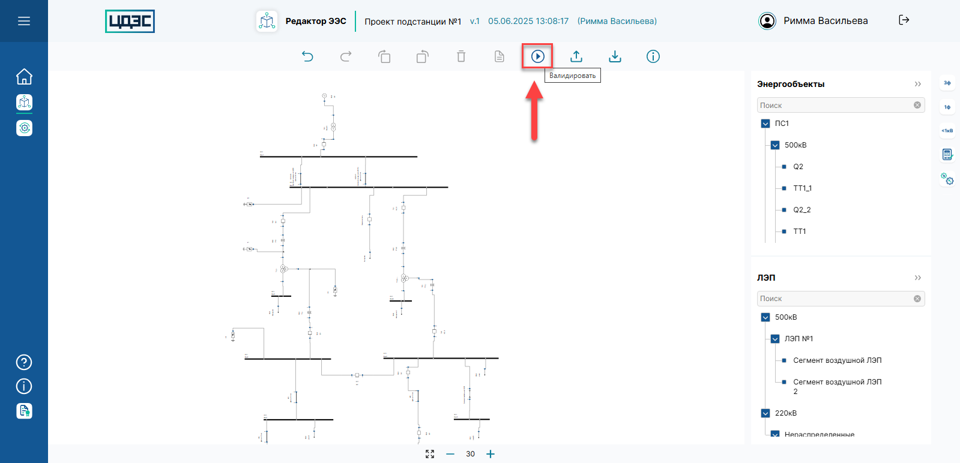This screenshot has width=960, height=463.
Task: Collapse the ЛЭП panel with chevrons
Action: (917, 278)
